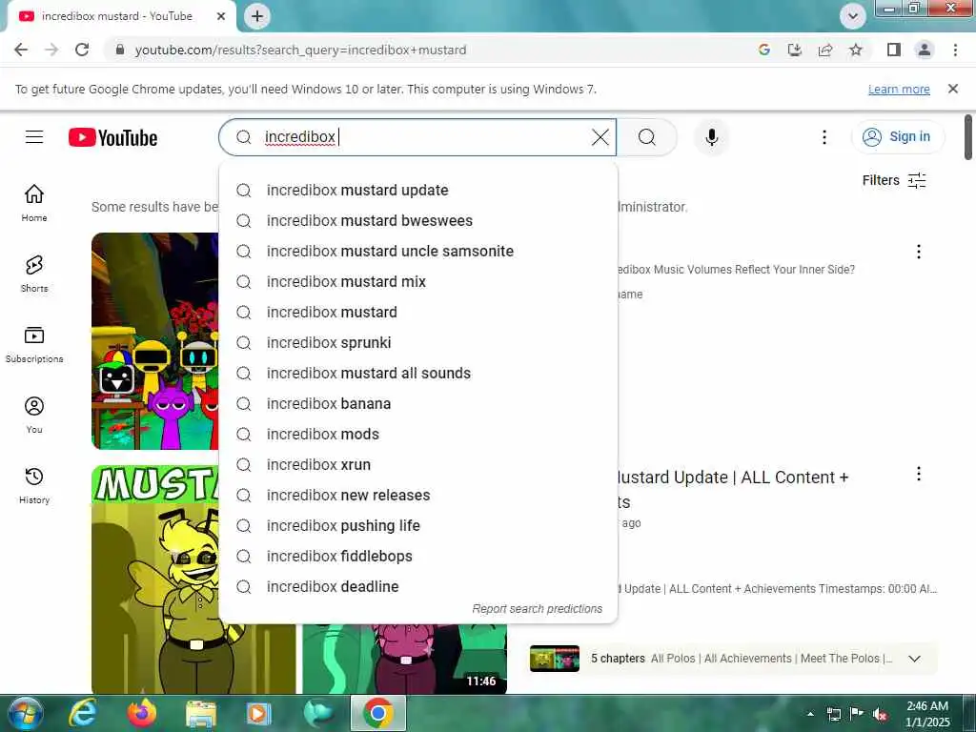Click the Mustard Update video title
976x732 pixels.
pos(732,489)
